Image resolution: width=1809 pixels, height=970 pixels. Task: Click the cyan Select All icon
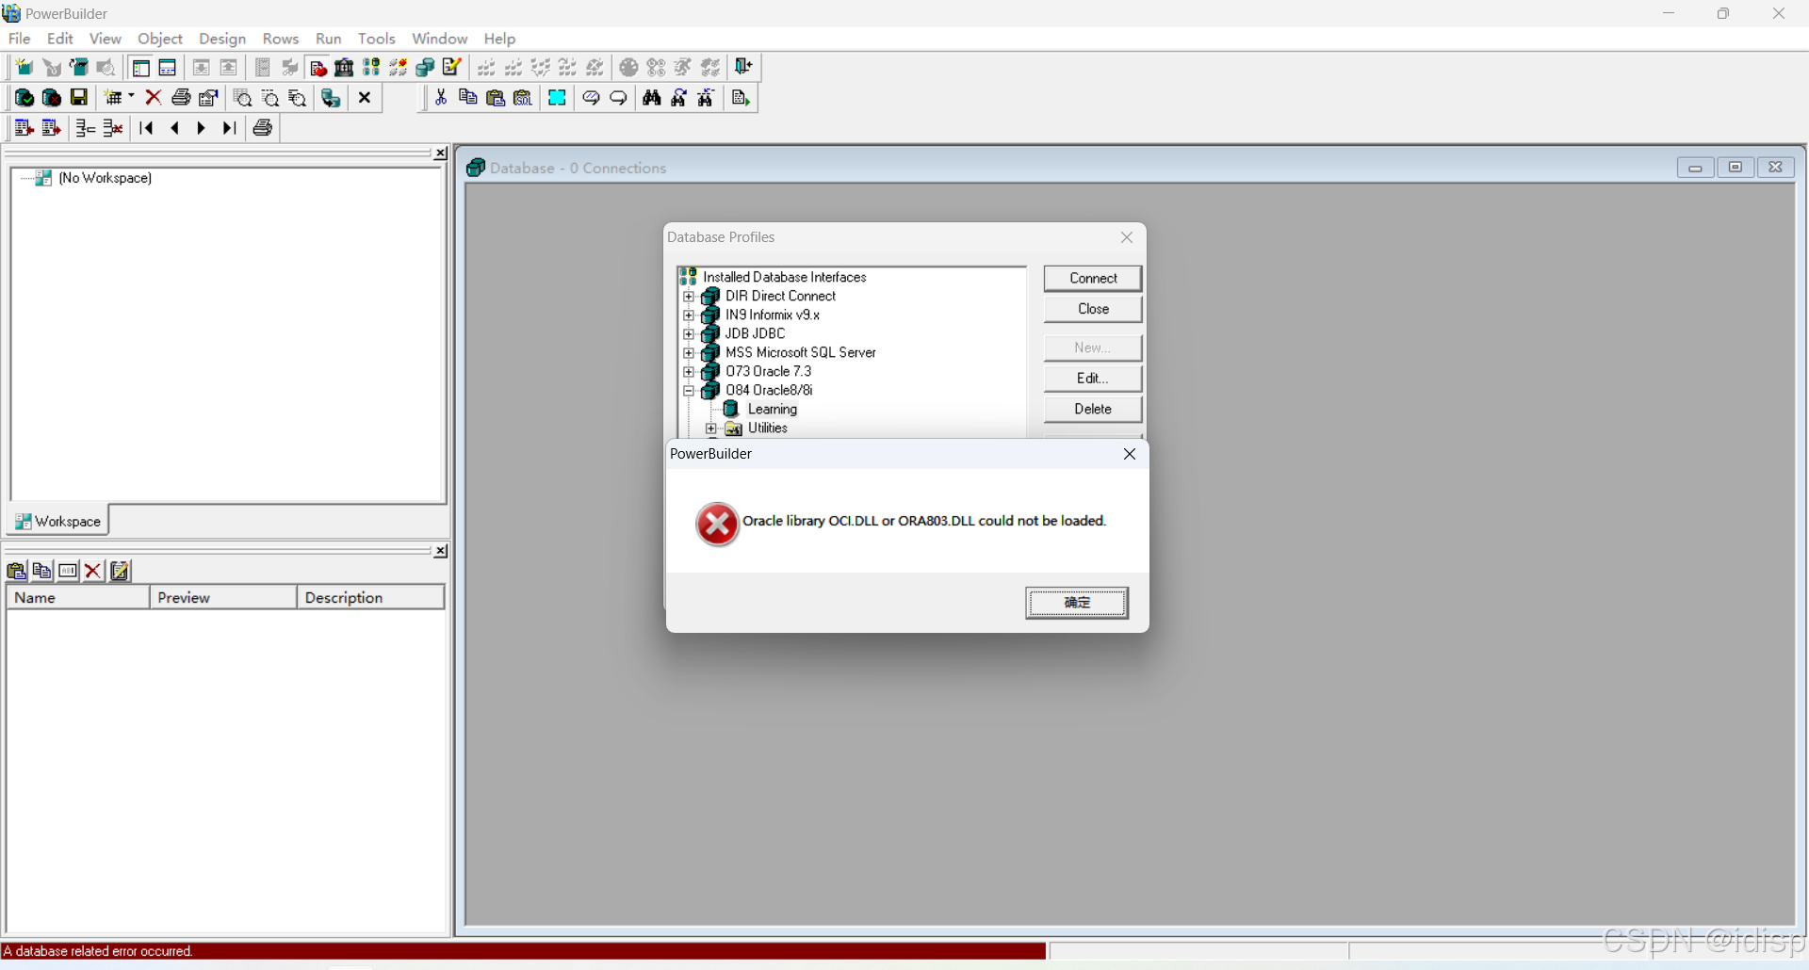coord(557,98)
